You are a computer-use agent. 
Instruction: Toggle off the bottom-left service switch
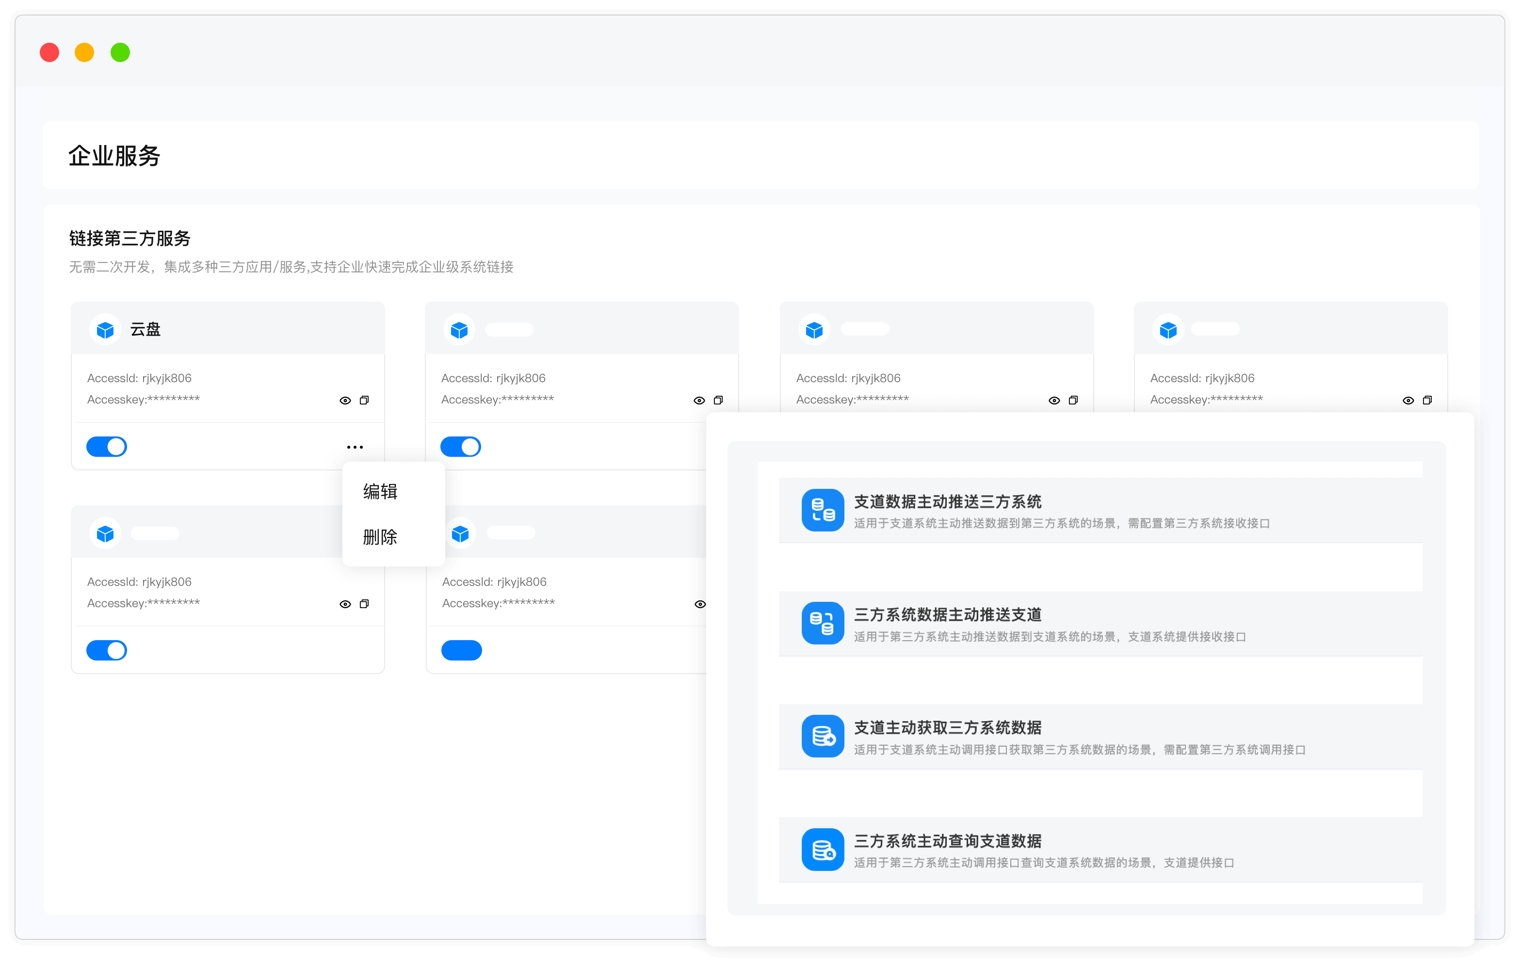coord(107,650)
